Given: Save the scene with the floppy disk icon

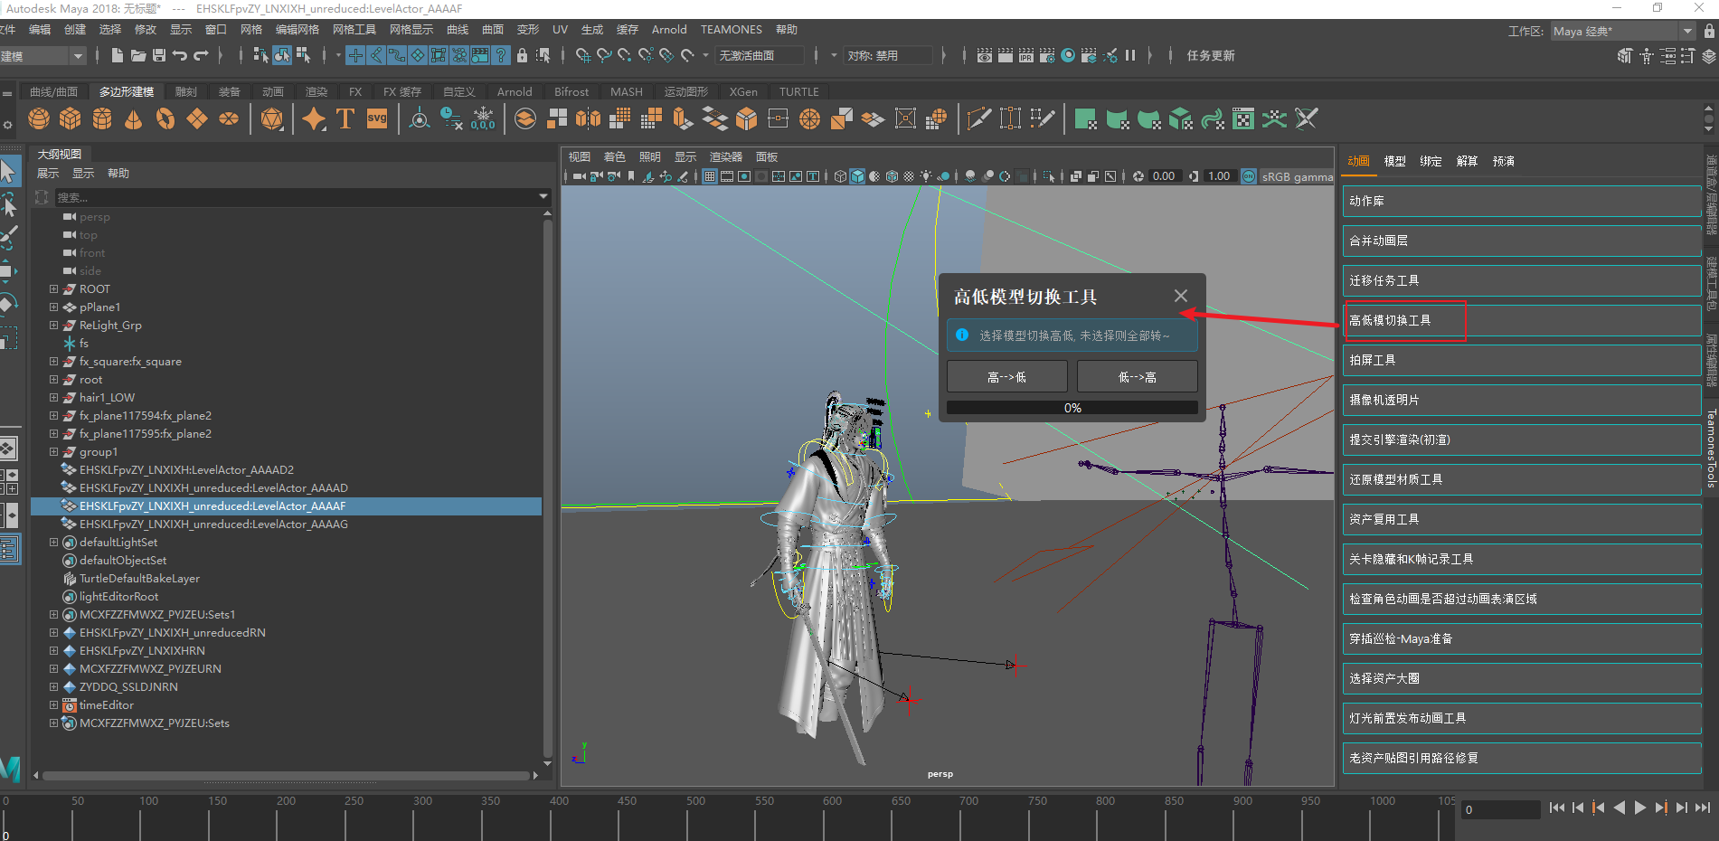Looking at the screenshot, I should pyautogui.click(x=159, y=55).
